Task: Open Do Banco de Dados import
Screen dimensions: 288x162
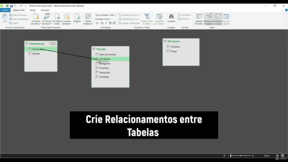Action: (36, 19)
